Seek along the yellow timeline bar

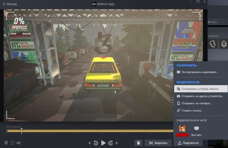tap(90, 131)
